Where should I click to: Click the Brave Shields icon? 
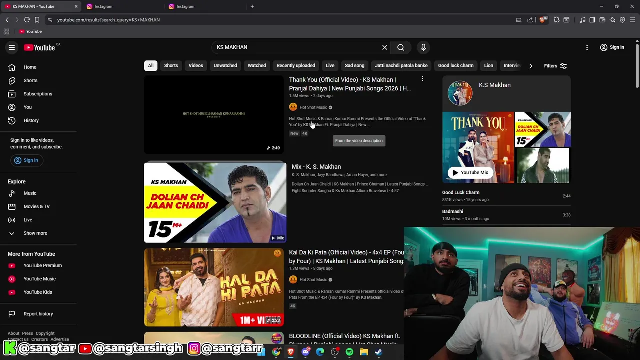(x=543, y=20)
